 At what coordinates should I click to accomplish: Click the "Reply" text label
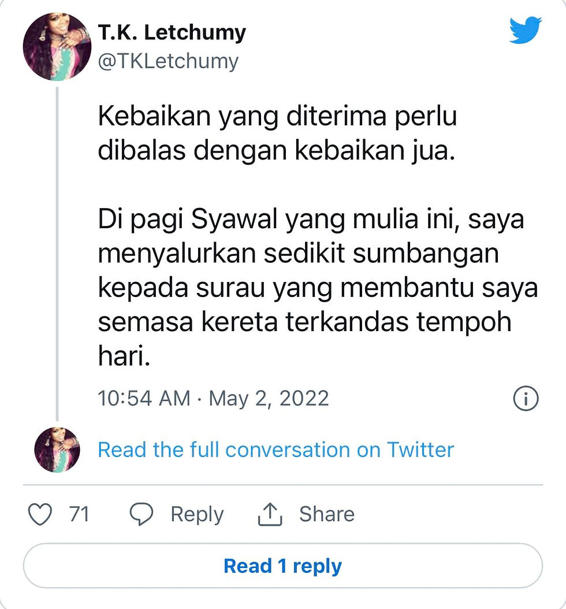click(x=196, y=514)
